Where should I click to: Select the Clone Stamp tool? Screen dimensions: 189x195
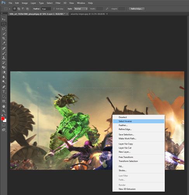tap(3, 58)
